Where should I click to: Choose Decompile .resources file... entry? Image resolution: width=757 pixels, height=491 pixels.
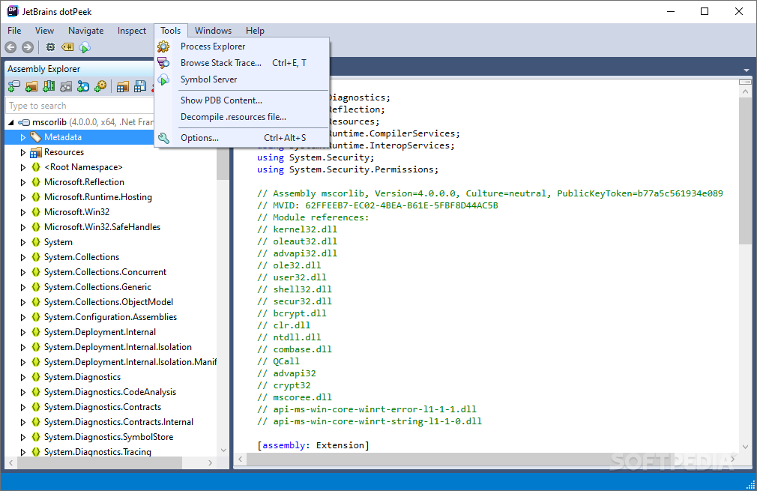pos(242,117)
